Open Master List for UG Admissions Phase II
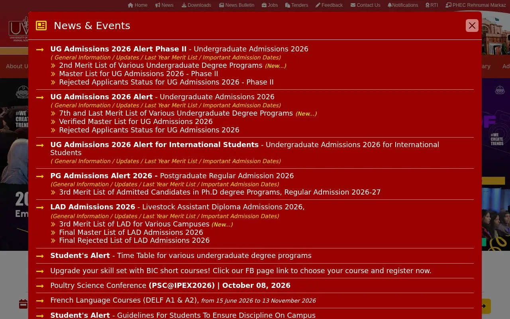This screenshot has height=319, width=510. pyautogui.click(x=138, y=74)
